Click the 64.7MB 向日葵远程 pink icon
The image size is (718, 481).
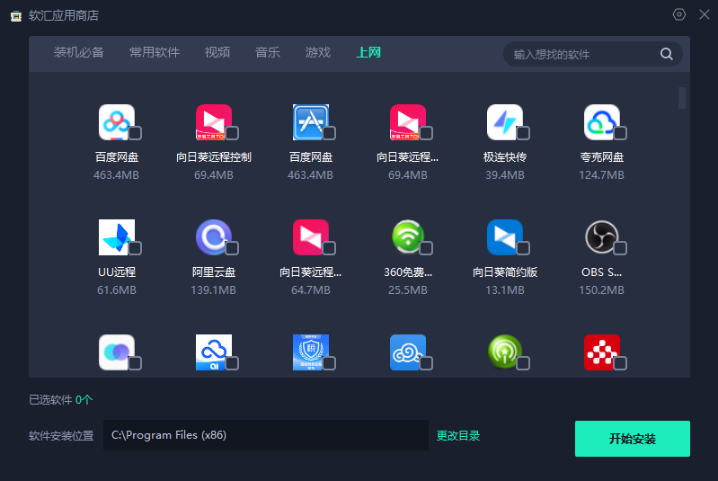point(311,237)
